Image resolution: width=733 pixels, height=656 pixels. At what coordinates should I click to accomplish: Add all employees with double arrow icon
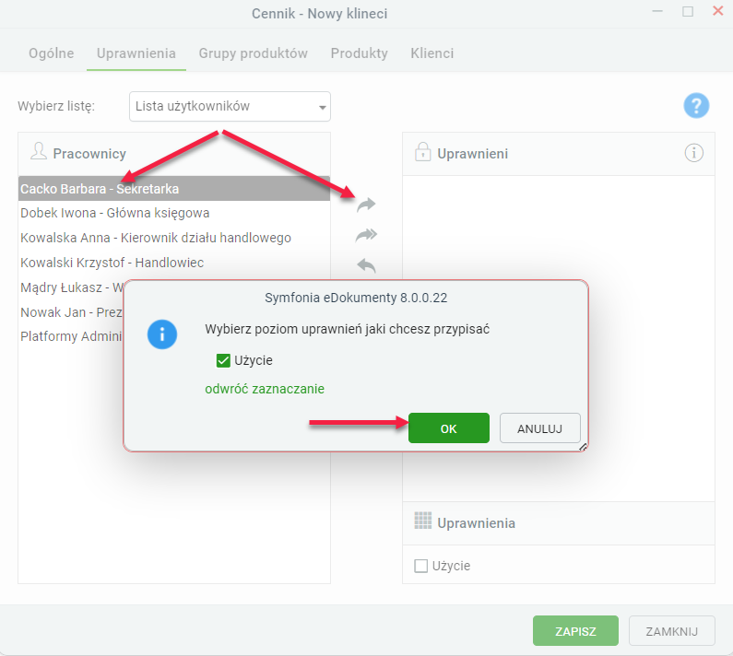tap(366, 235)
